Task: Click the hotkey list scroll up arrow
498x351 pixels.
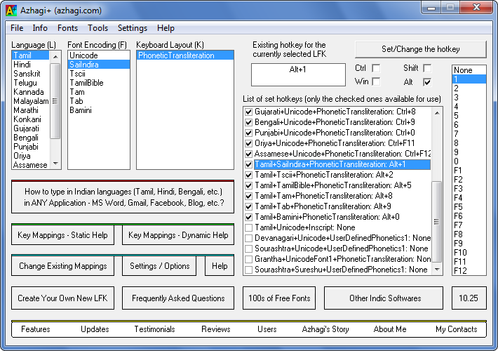Action: point(437,113)
